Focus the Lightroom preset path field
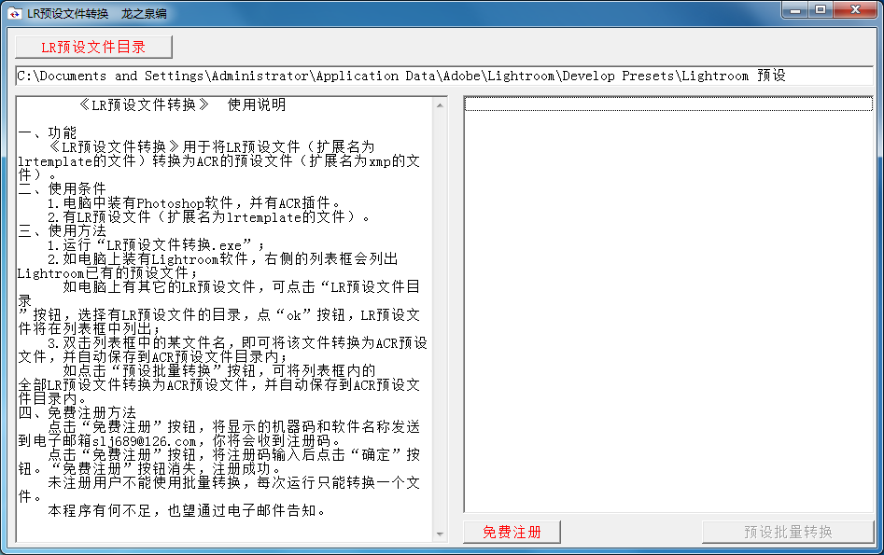884x555 pixels. coord(444,76)
